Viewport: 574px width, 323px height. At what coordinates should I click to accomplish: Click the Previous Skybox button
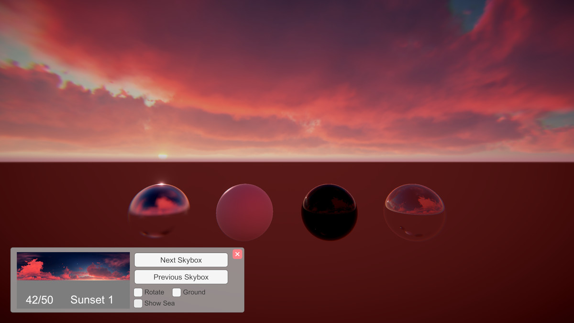(181, 277)
